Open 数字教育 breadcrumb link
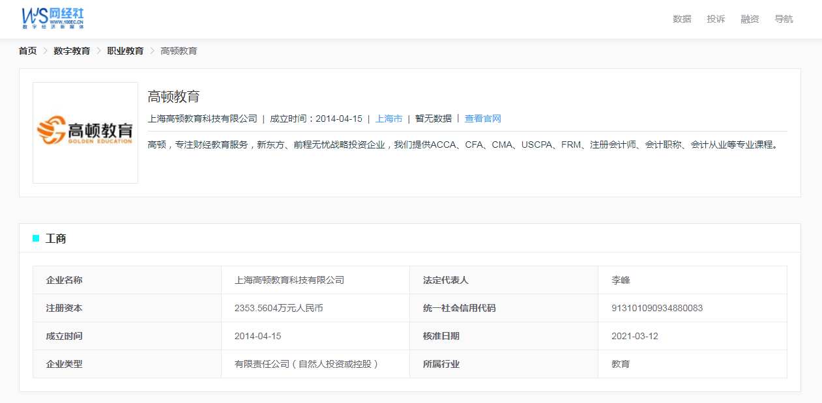Image resolution: width=822 pixels, height=403 pixels. (72, 51)
